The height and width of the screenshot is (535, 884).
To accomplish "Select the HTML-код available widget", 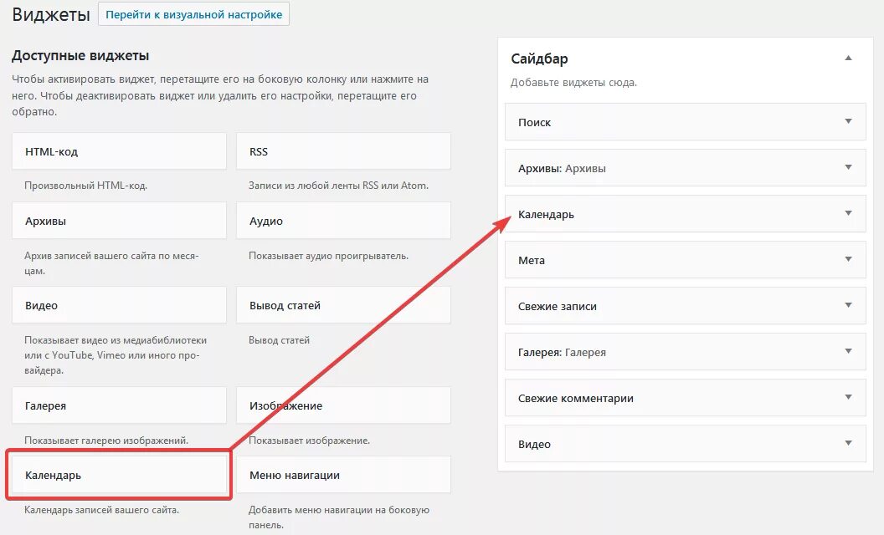I will [x=119, y=151].
